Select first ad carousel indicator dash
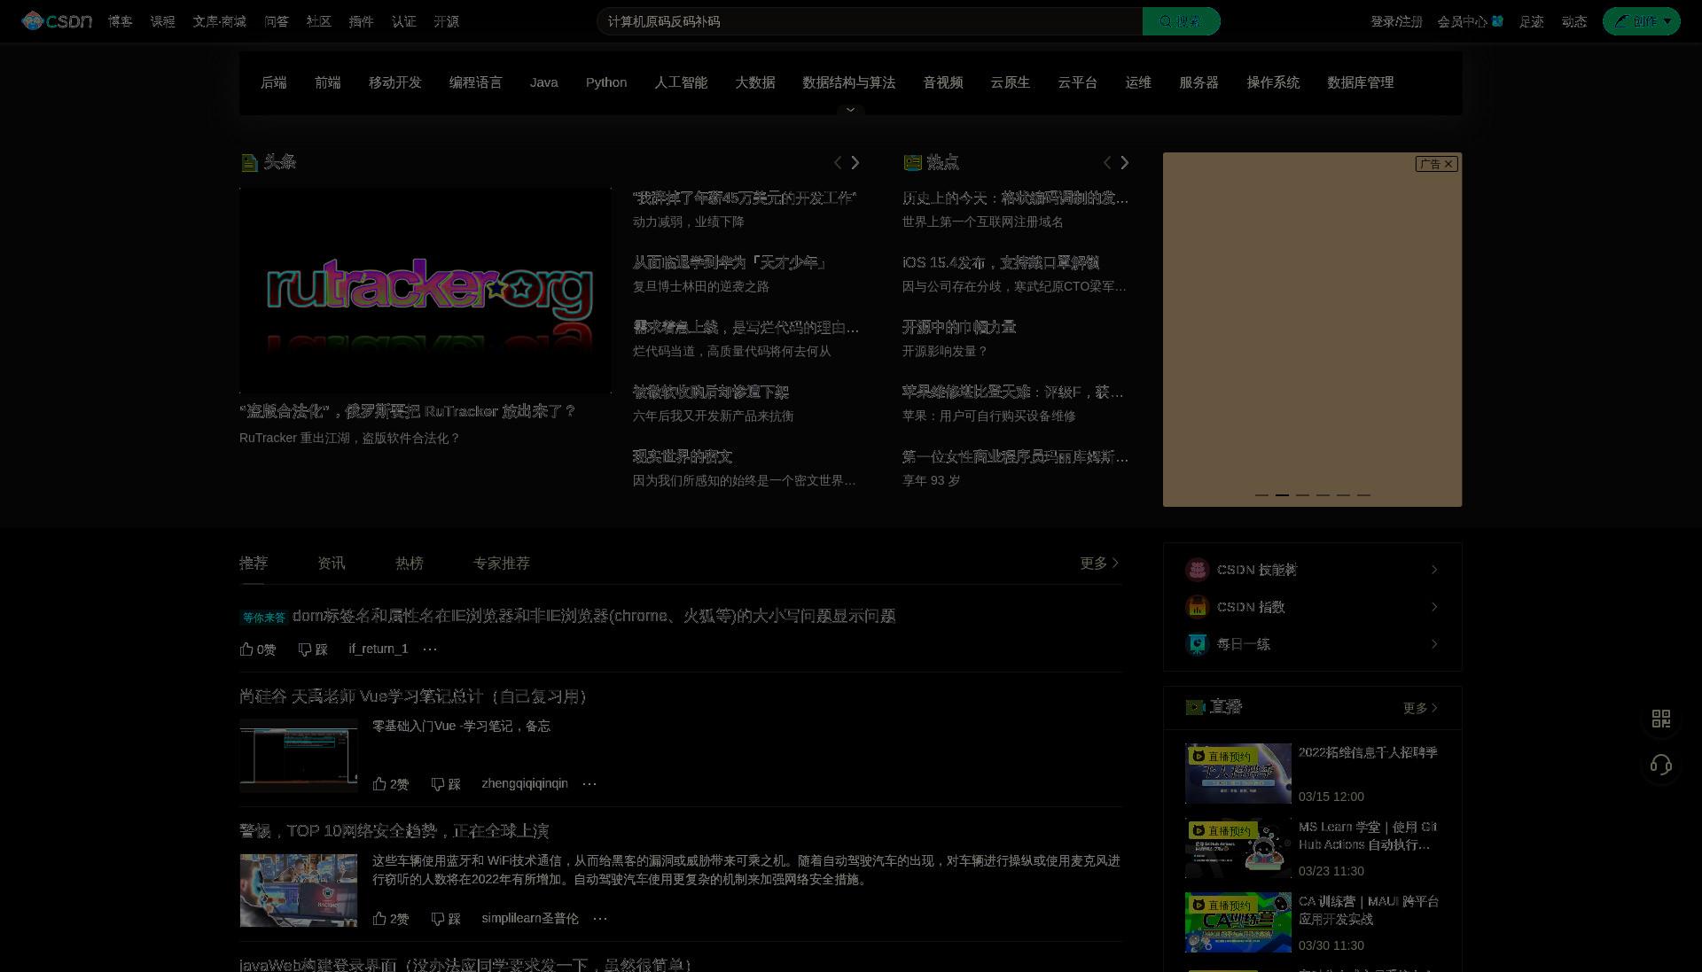This screenshot has height=972, width=1702. coord(1261,494)
